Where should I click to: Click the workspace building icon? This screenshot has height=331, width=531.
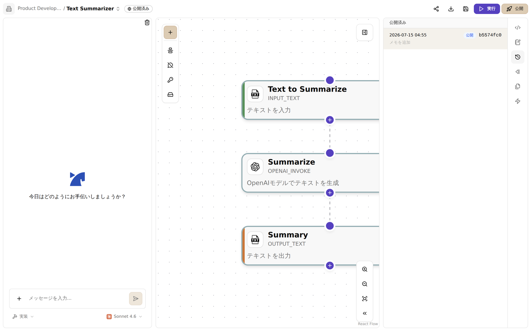[9, 9]
